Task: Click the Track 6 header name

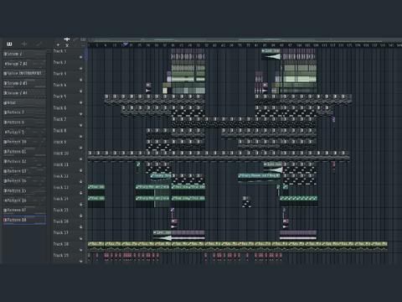Action: tap(60, 107)
